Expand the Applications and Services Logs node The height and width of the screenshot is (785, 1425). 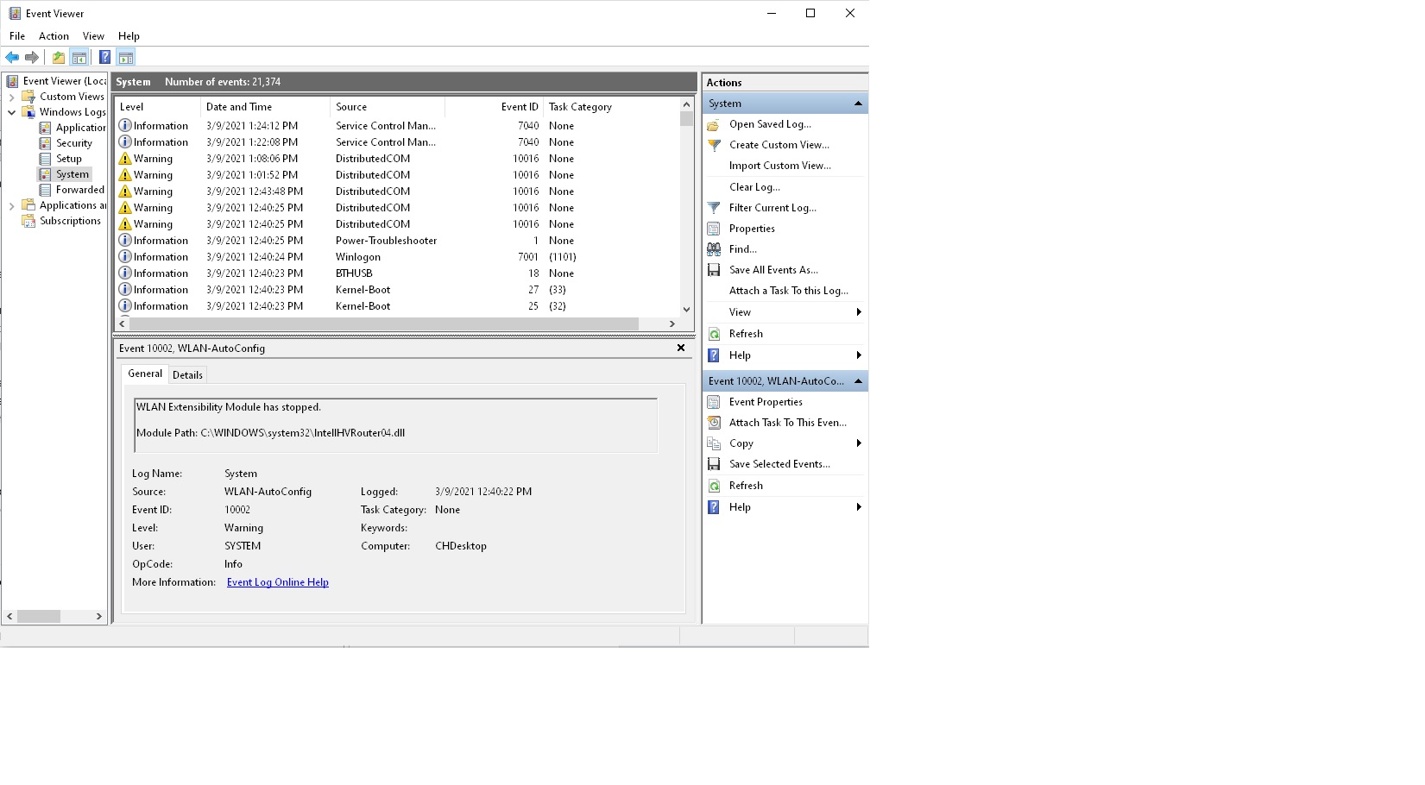pyautogui.click(x=12, y=205)
